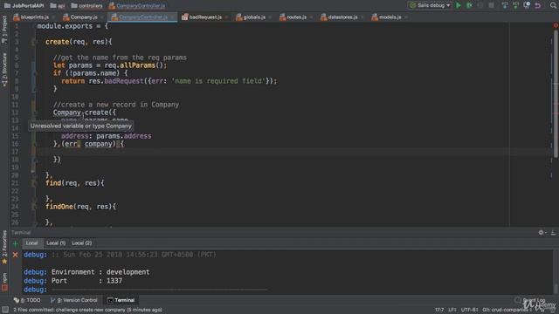Close terminal session with red X
Image resolution: width=559 pixels, height=314 pixels.
[x=16, y=255]
